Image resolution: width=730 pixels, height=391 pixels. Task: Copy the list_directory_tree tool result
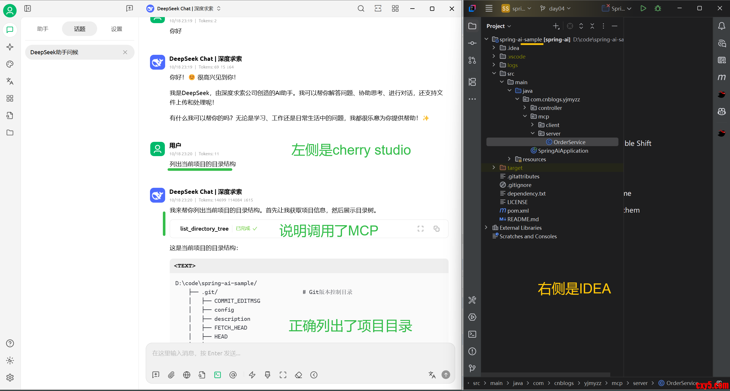(x=436, y=229)
